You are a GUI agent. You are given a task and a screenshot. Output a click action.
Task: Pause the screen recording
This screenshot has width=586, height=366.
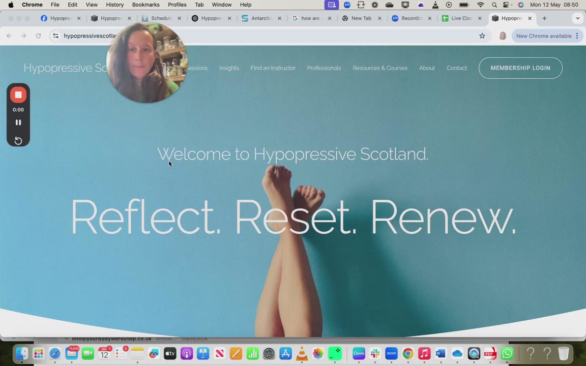[18, 123]
